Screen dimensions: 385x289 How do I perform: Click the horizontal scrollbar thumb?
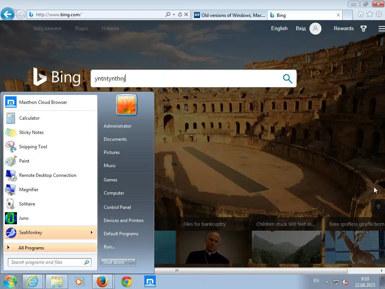point(251,271)
